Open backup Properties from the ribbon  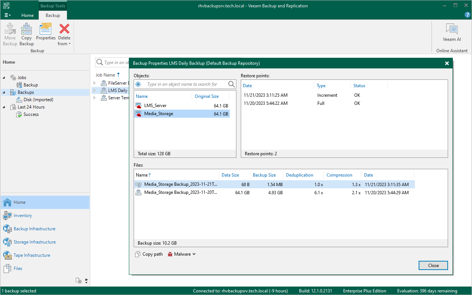tap(46, 32)
